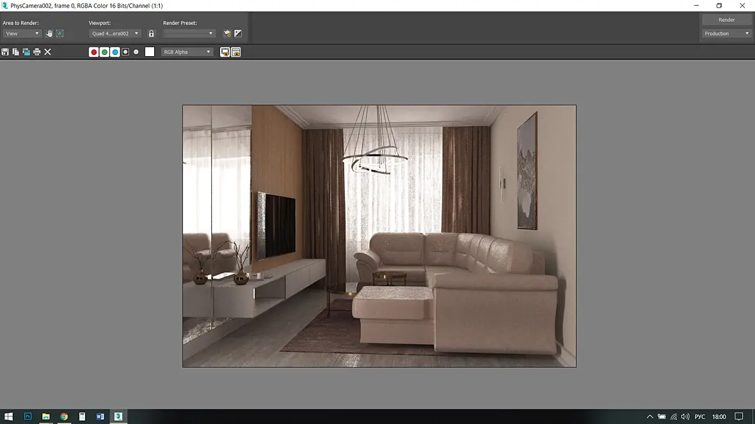Copy rendered image to clipboard

click(16, 52)
